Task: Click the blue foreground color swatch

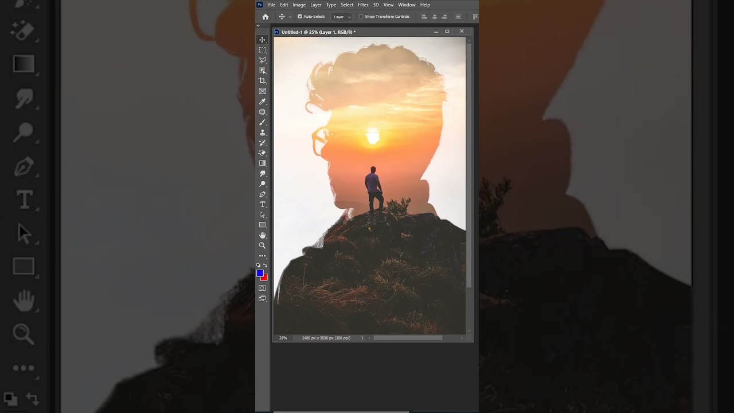Action: coord(260,273)
